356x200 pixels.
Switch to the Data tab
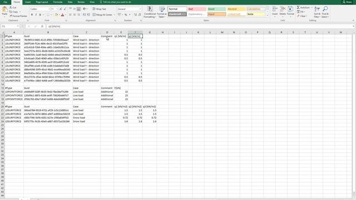70,2
